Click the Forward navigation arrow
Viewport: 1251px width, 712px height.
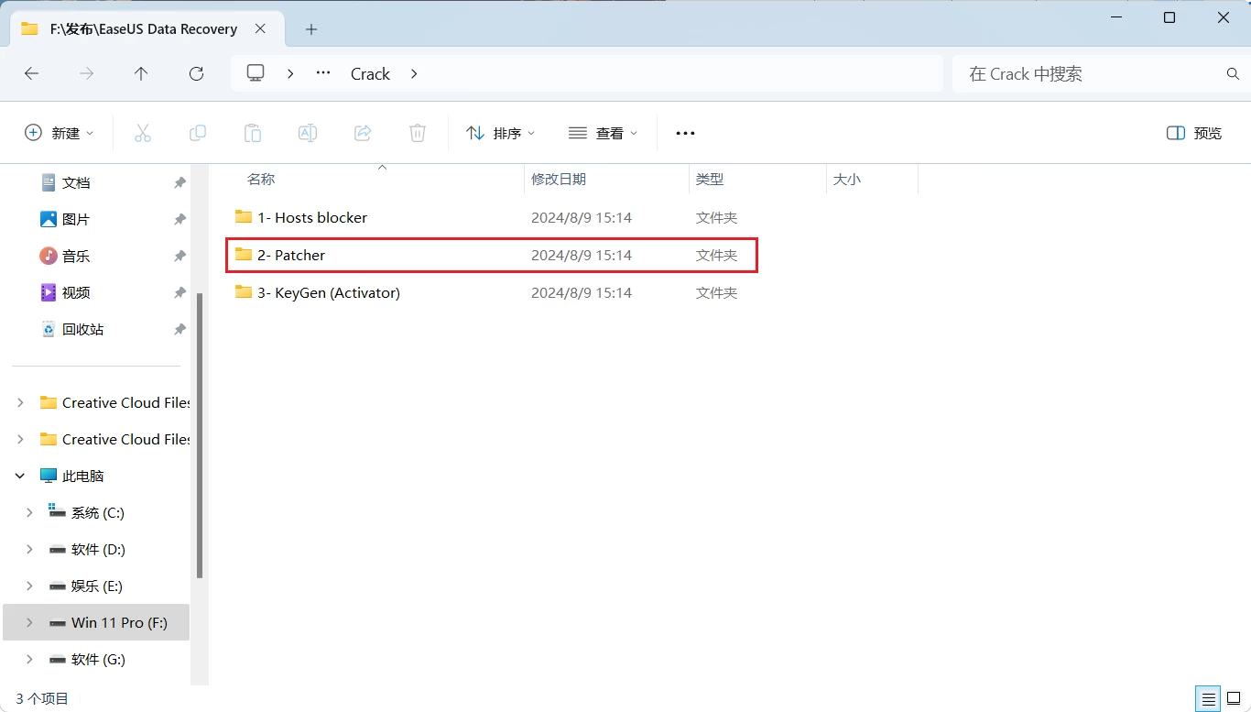coord(86,73)
